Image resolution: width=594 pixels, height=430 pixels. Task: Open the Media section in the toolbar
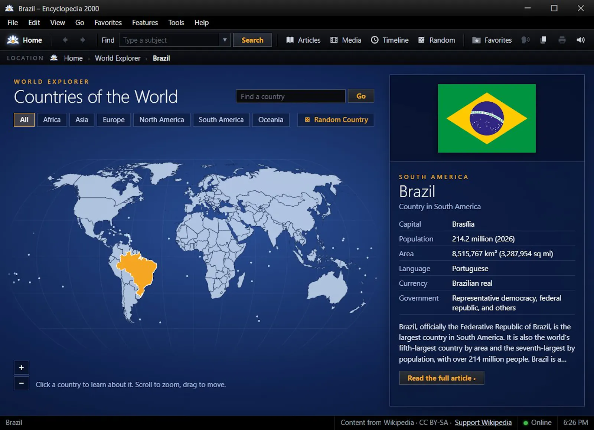[346, 40]
